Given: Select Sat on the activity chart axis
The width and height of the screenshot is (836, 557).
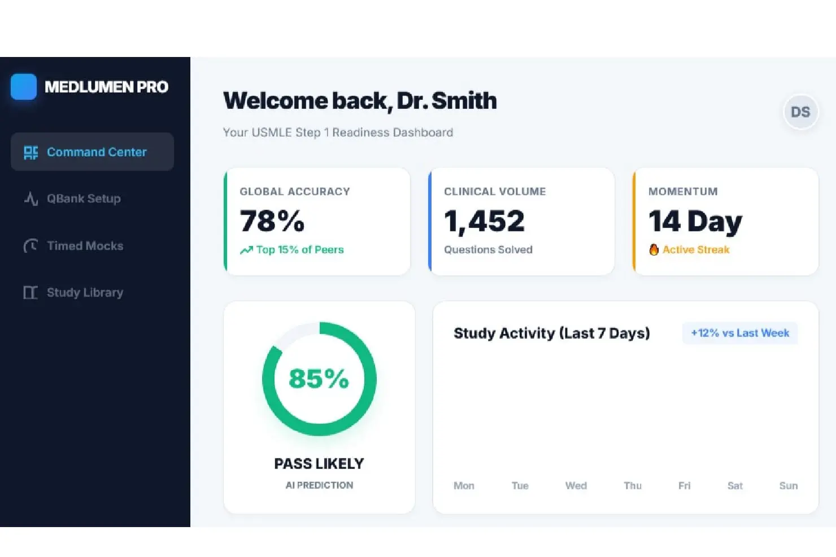Looking at the screenshot, I should [x=735, y=486].
